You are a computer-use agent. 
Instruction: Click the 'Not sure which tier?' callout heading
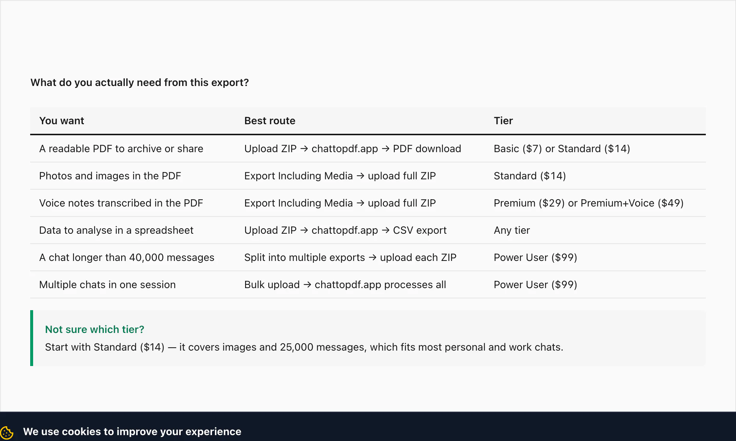click(x=95, y=329)
